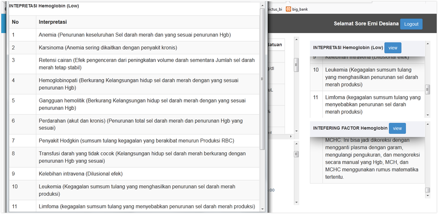Select the Anemia row in the popup table
The width and height of the screenshot is (438, 214).
(135, 35)
